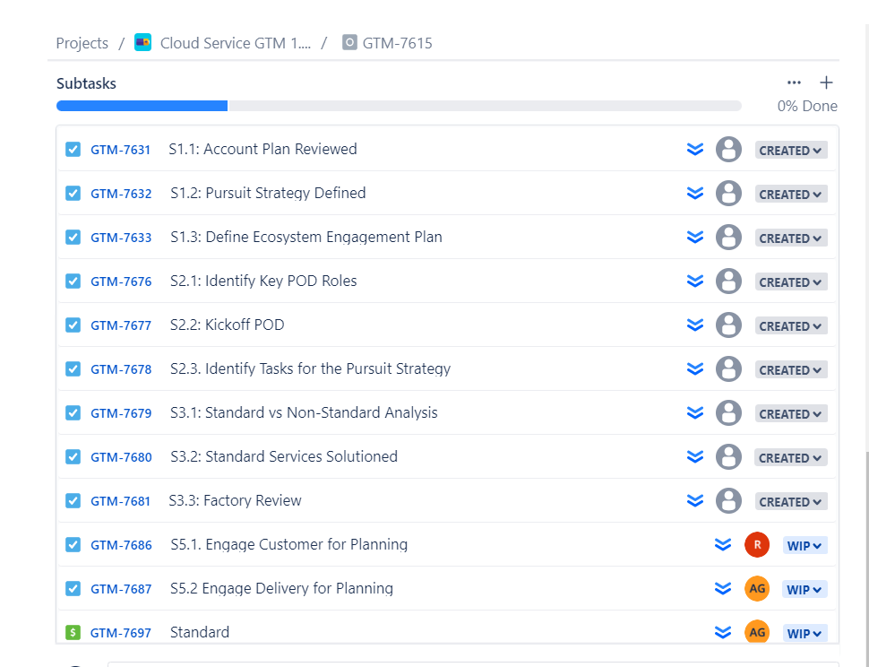Select 'S3.2: Standard Services Solutioned' summary
Viewport: 869px width, 667px height.
(x=284, y=456)
